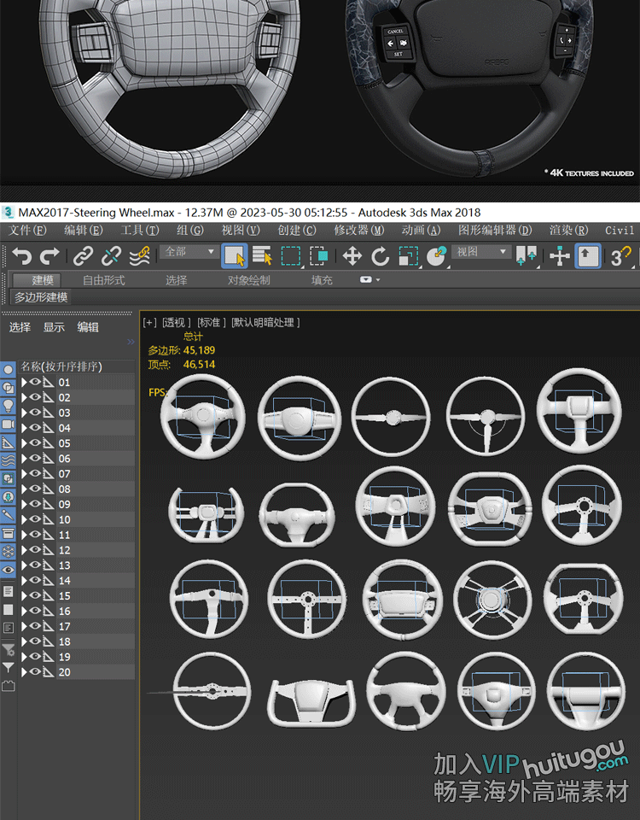The width and height of the screenshot is (640, 820).
Task: Open the 修改器(M) menu
Action: click(x=358, y=230)
